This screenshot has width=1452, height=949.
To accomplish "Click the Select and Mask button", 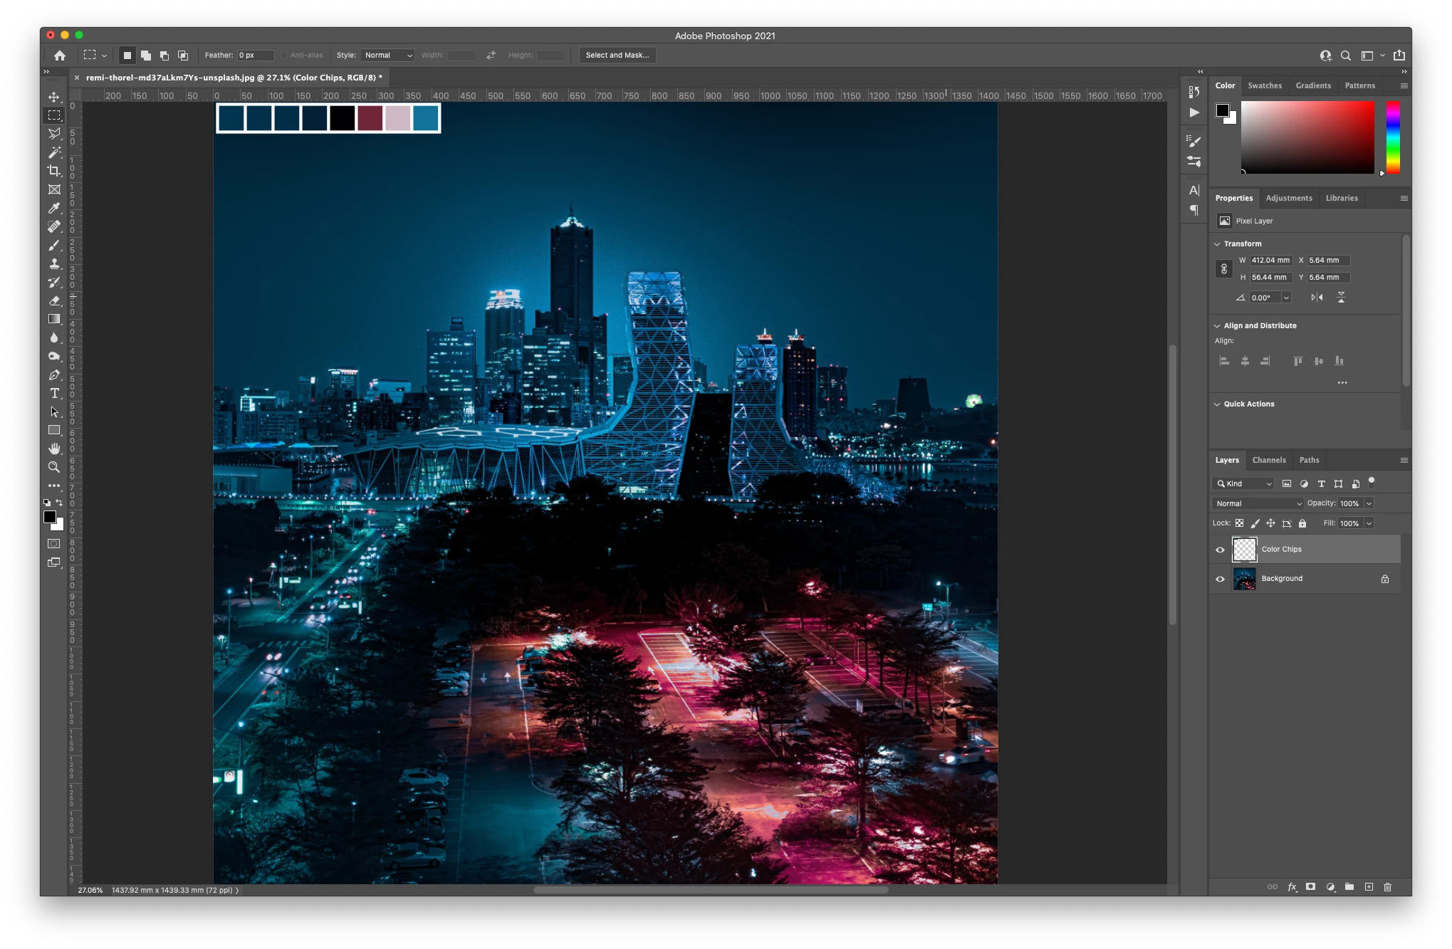I will pyautogui.click(x=617, y=55).
